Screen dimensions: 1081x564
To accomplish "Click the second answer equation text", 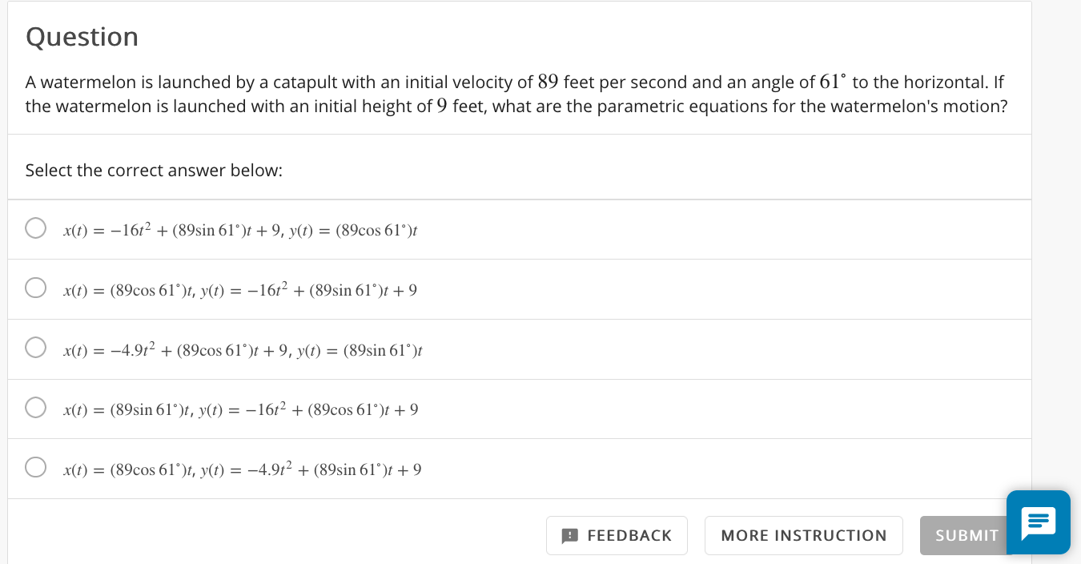I will 239,290.
